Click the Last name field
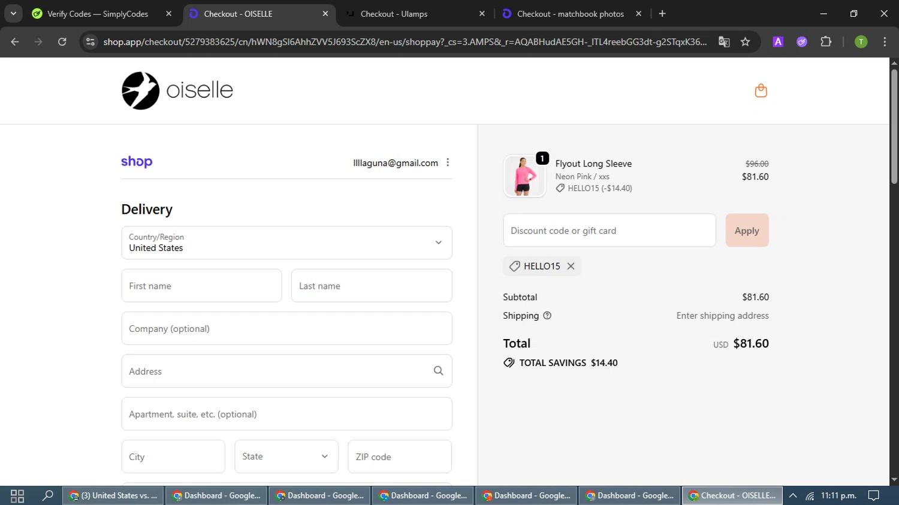Viewport: 899px width, 505px height. (x=372, y=286)
